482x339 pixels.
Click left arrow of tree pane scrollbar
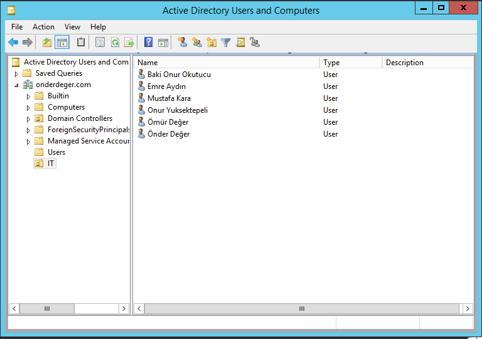pos(14,309)
